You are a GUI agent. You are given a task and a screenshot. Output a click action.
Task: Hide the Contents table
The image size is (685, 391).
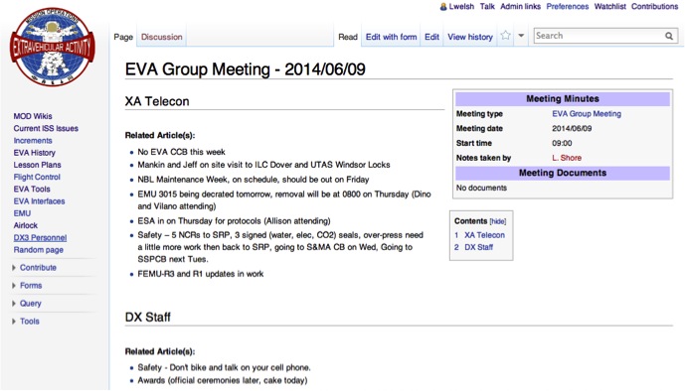click(497, 221)
